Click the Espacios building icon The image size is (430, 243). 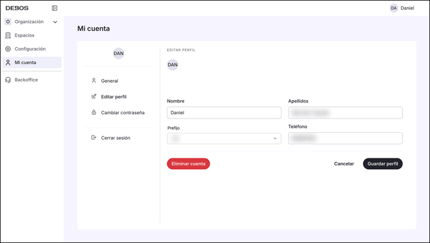(8, 35)
